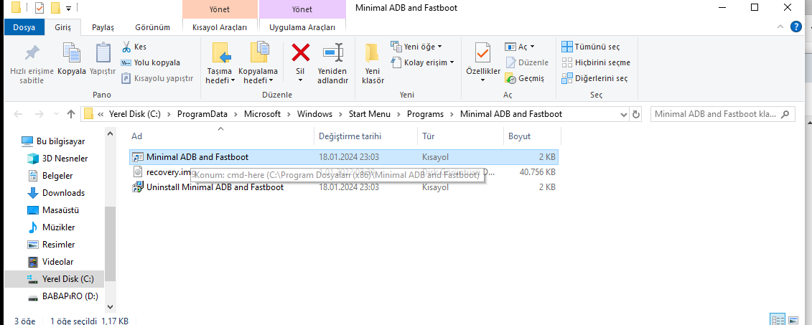Open Videolar in the sidebar
Viewport: 812px width, 325px height.
click(50, 262)
